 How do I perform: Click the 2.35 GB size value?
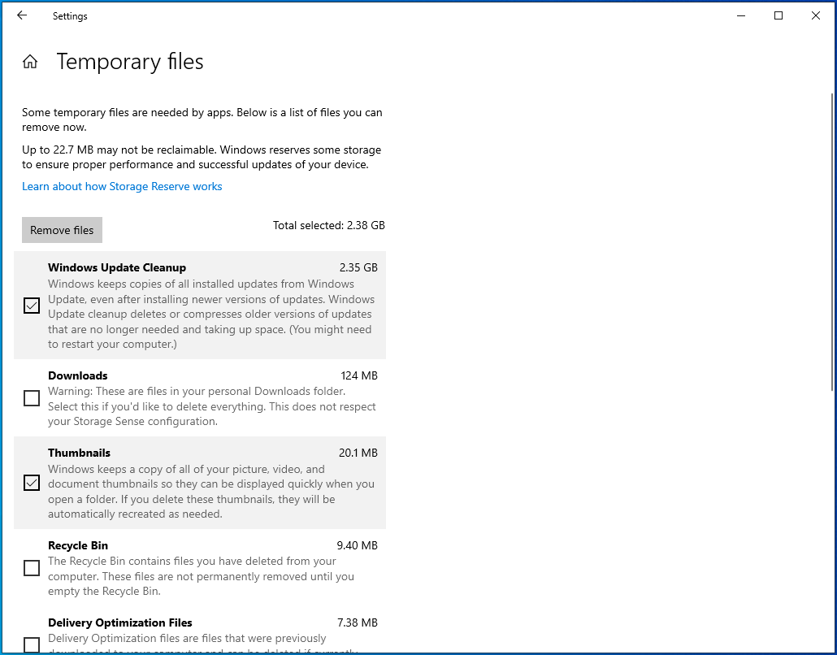(358, 267)
